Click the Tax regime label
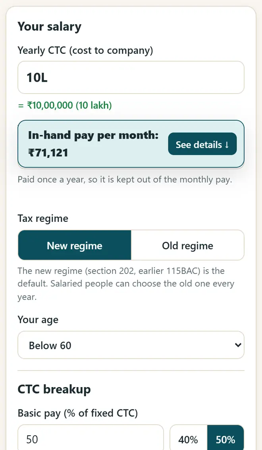 point(43,218)
